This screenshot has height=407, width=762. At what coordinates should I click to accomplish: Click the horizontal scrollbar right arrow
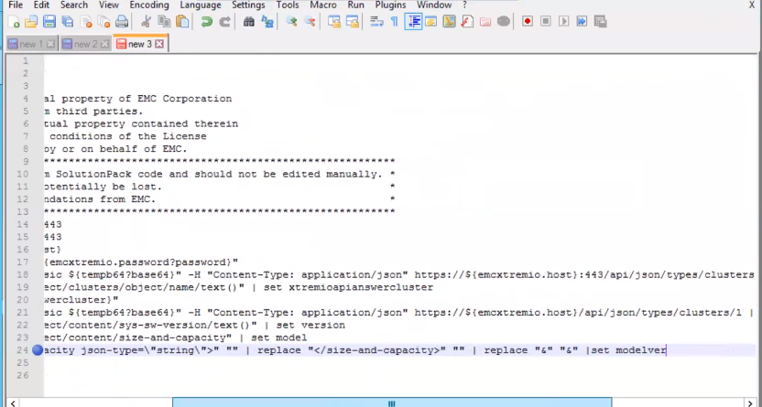coord(750,402)
